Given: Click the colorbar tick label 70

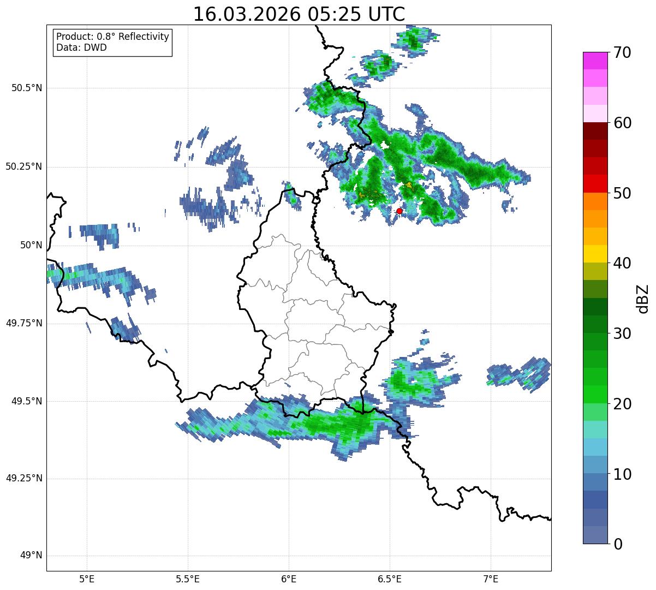Looking at the screenshot, I should [x=622, y=52].
